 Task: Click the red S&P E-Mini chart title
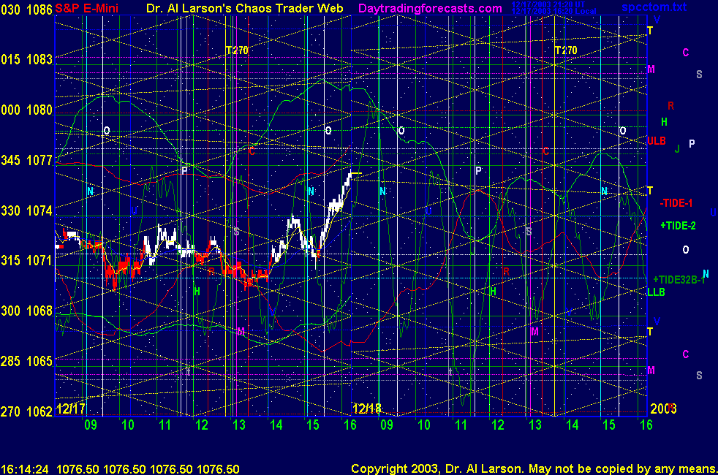pos(86,8)
